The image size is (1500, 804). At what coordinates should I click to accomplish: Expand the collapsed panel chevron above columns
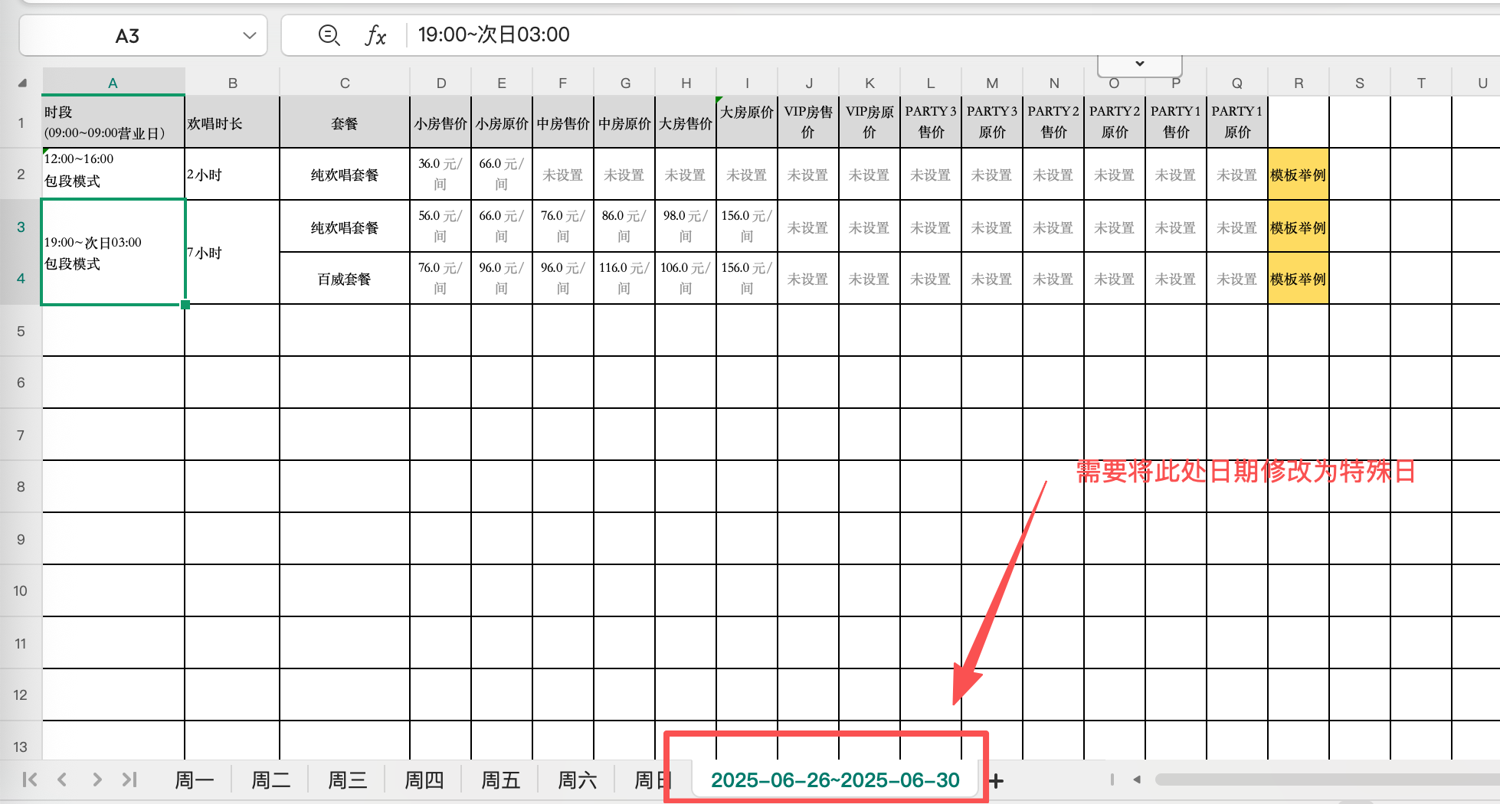pyautogui.click(x=1139, y=64)
